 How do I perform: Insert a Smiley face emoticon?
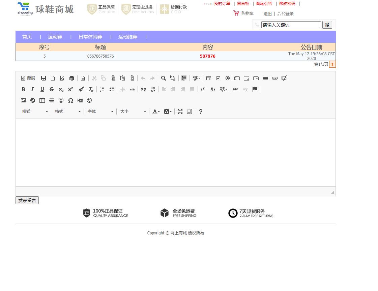point(61,100)
